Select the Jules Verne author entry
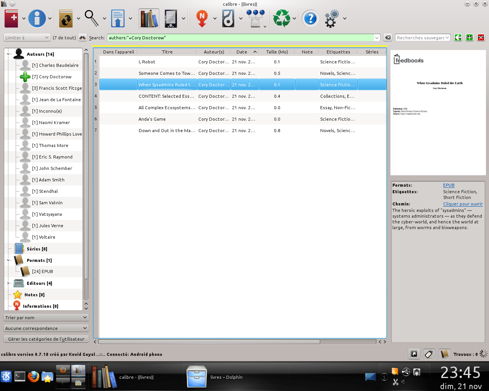Image resolution: width=489 pixels, height=391 pixels. (47, 226)
